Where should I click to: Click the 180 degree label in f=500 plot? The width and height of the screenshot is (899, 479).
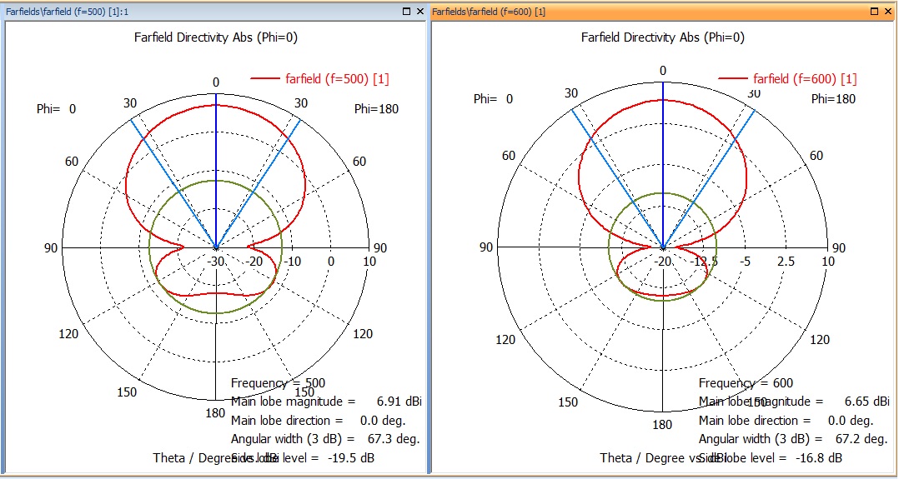point(215,414)
